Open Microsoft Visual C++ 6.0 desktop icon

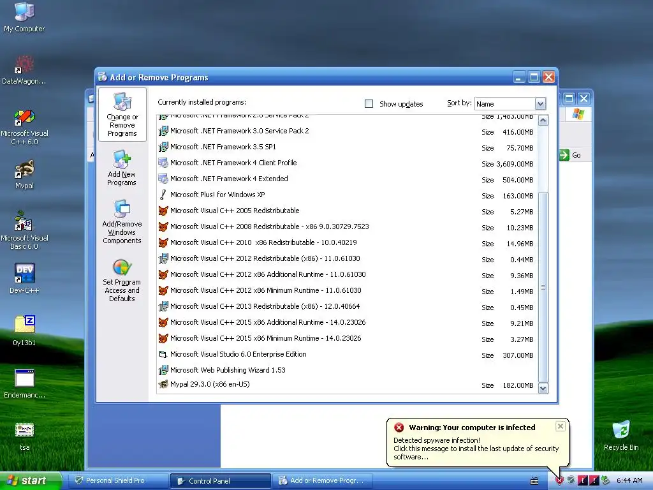(24, 127)
